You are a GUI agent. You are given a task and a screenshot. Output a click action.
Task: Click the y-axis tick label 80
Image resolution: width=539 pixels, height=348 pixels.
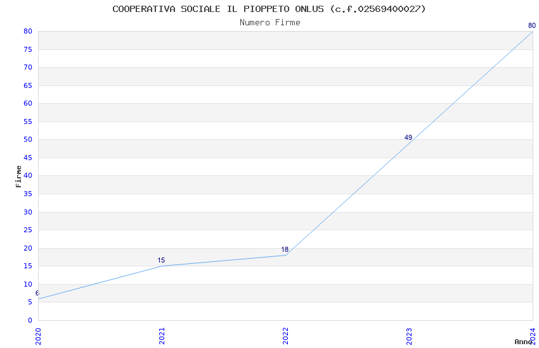28,31
